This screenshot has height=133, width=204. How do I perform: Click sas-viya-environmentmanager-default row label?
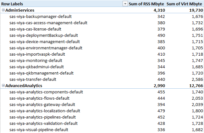tap(46, 48)
